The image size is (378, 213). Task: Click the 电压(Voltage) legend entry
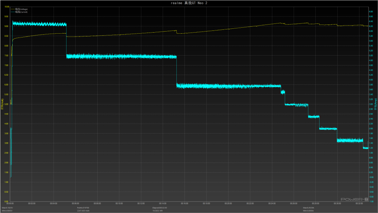point(21,9)
